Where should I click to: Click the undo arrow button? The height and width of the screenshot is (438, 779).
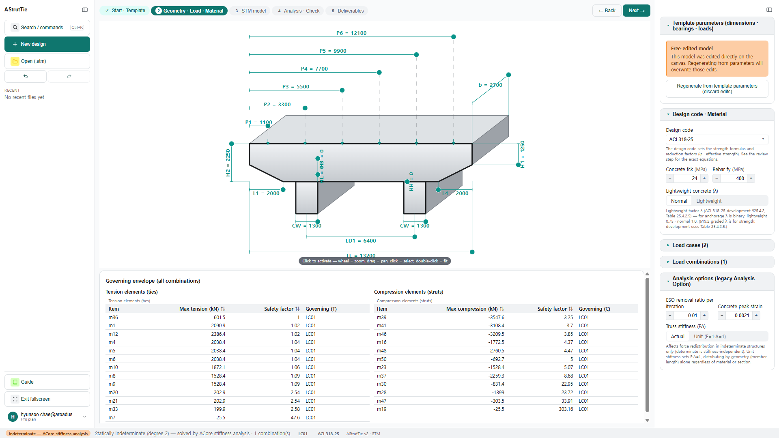(x=26, y=76)
